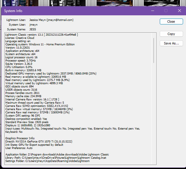This screenshot has height=169, width=186.
Task: Click the 'Memory cache size: 234.9MB' line
Action: click(x=23, y=96)
